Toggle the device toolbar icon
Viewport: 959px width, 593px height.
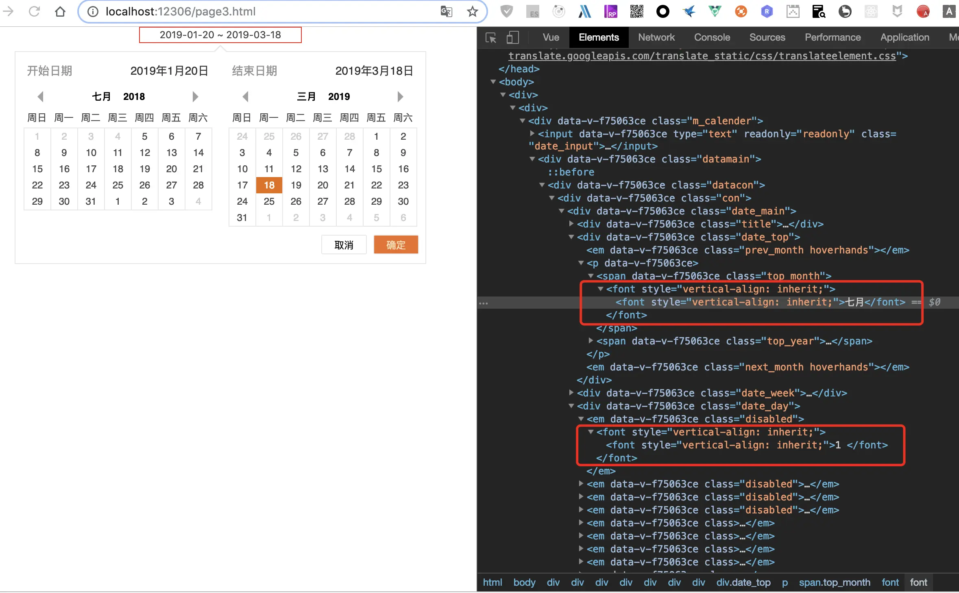coord(512,38)
